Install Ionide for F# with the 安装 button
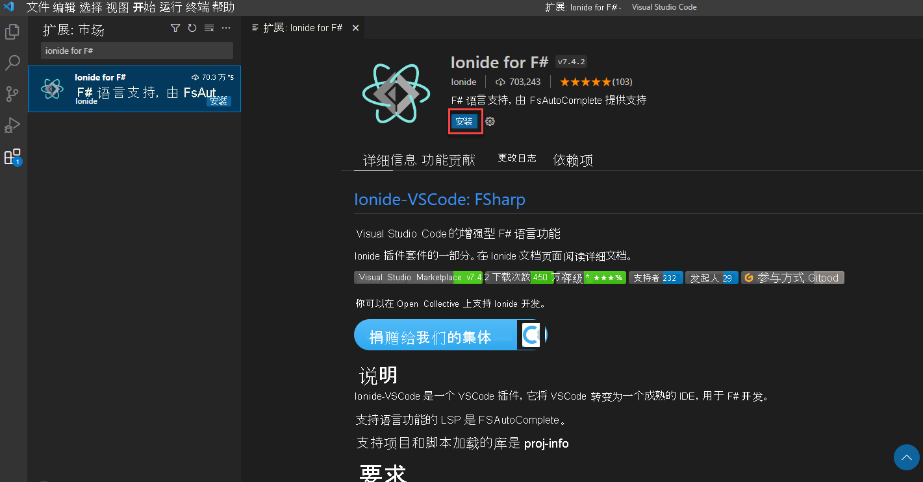Screen dimensions: 923x482 (465, 121)
